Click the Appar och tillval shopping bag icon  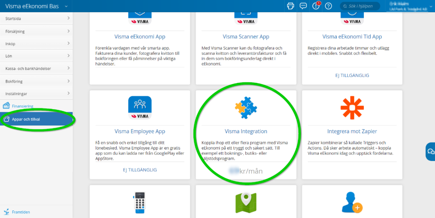click(x=7, y=119)
